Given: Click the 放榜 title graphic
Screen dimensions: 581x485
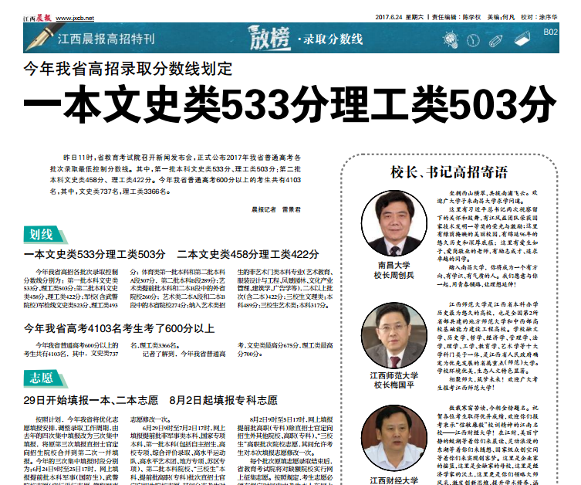Looking at the screenshot, I should point(268,37).
